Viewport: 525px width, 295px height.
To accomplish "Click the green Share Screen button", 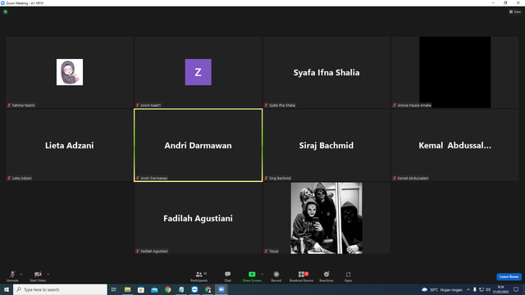I will point(252,276).
